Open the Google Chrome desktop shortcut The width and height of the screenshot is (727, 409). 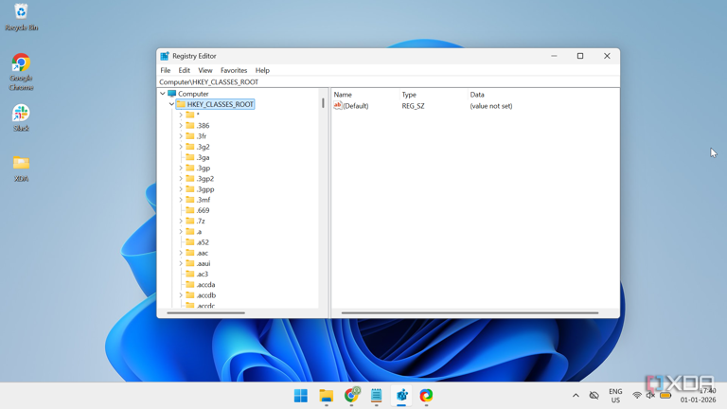[x=21, y=72]
